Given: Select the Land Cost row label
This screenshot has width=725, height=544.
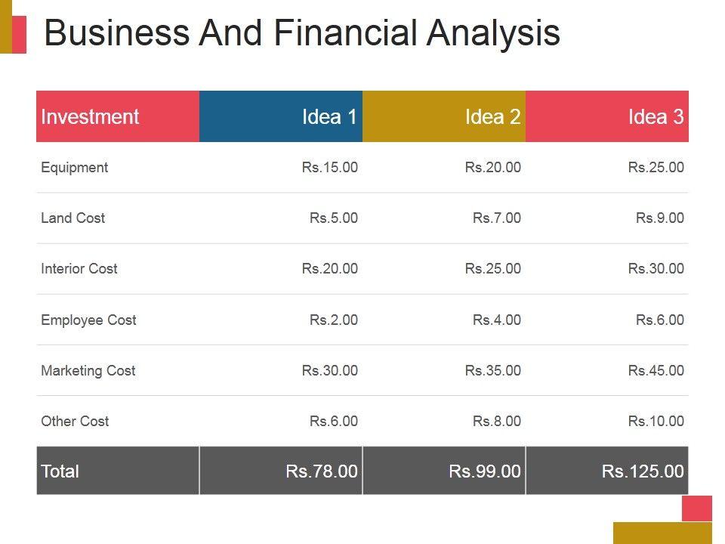Looking at the screenshot, I should click(x=72, y=218).
